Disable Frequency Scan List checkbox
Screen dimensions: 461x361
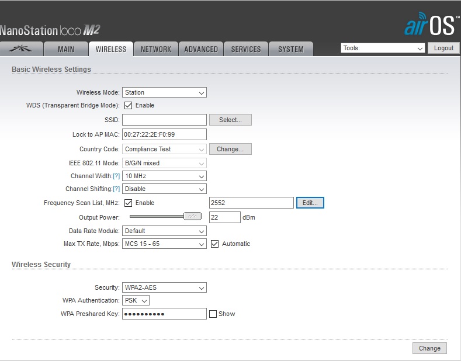[129, 203]
